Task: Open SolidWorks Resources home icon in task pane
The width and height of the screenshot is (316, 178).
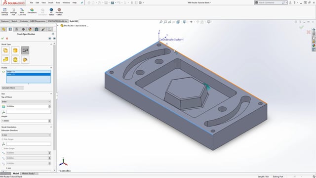Action: 314,30
